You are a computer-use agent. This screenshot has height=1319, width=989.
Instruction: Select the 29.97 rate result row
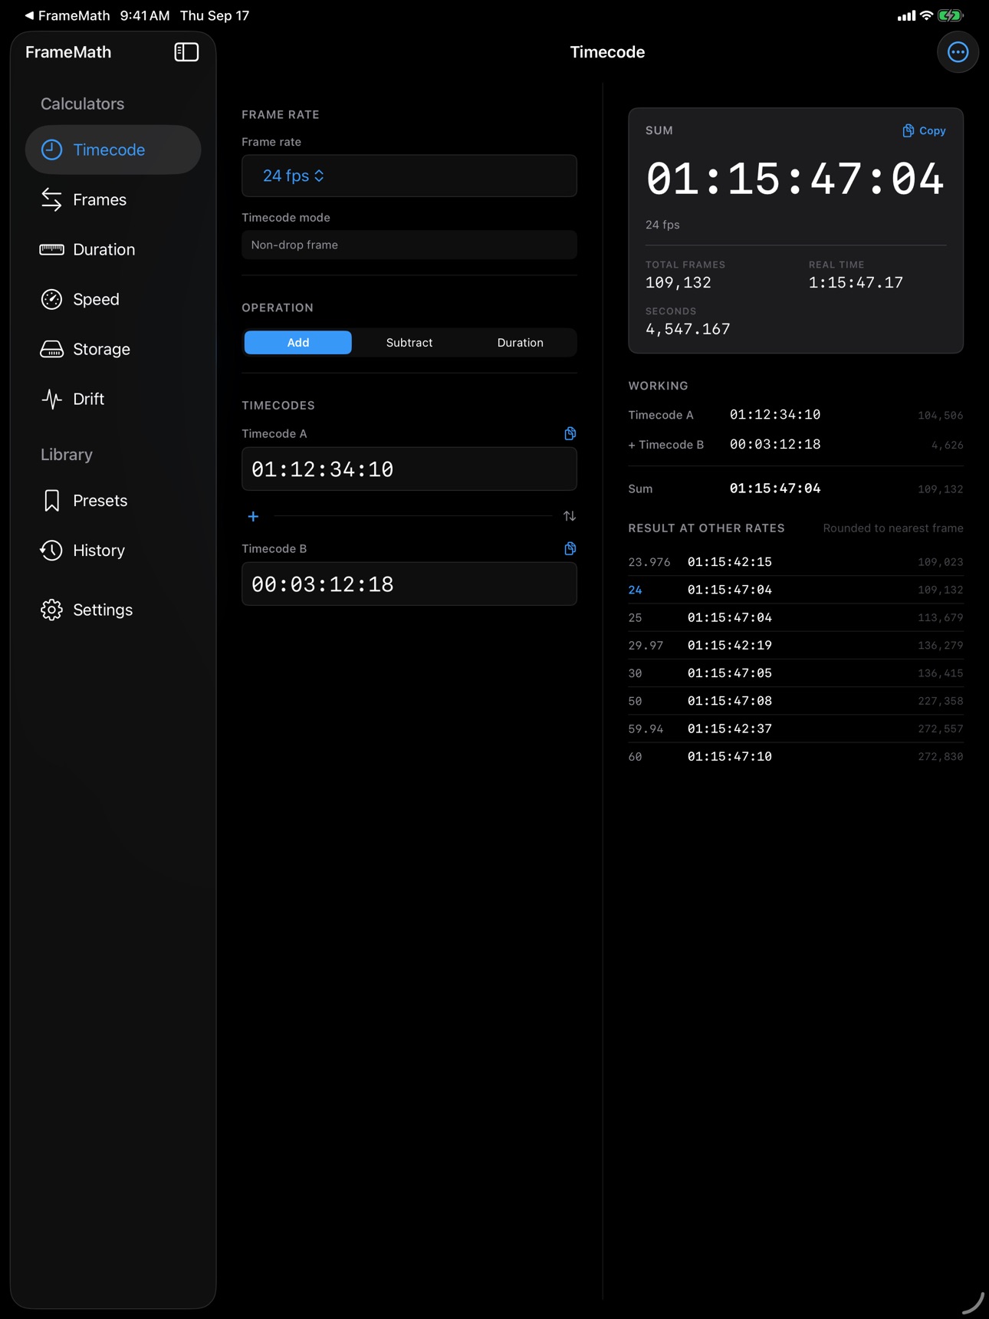(796, 646)
